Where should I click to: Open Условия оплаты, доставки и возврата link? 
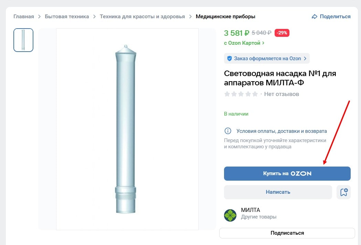point(281,131)
